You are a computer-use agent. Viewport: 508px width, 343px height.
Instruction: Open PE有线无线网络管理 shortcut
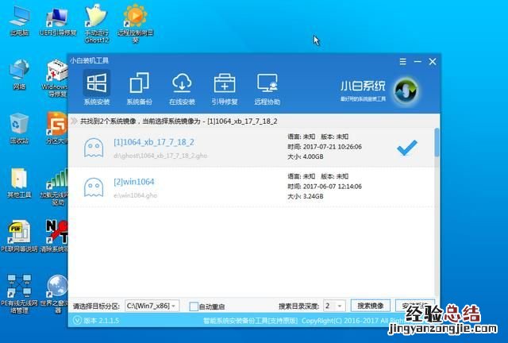pos(19,294)
